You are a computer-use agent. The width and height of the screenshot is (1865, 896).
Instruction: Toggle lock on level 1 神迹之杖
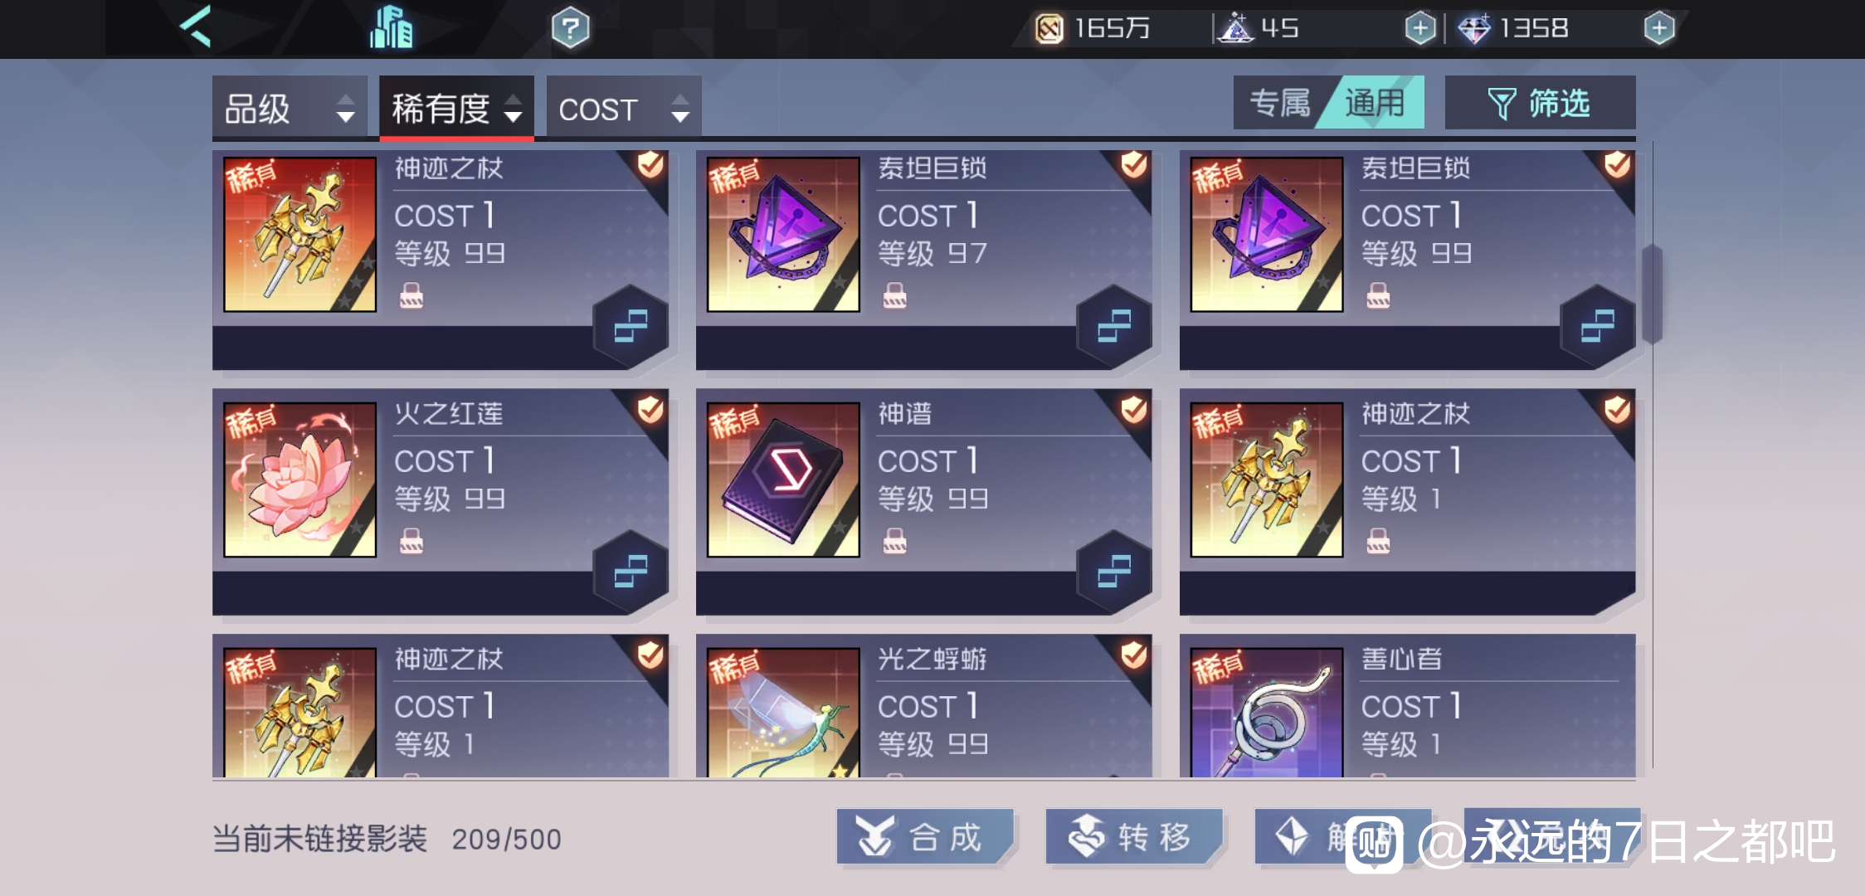coord(1378,541)
